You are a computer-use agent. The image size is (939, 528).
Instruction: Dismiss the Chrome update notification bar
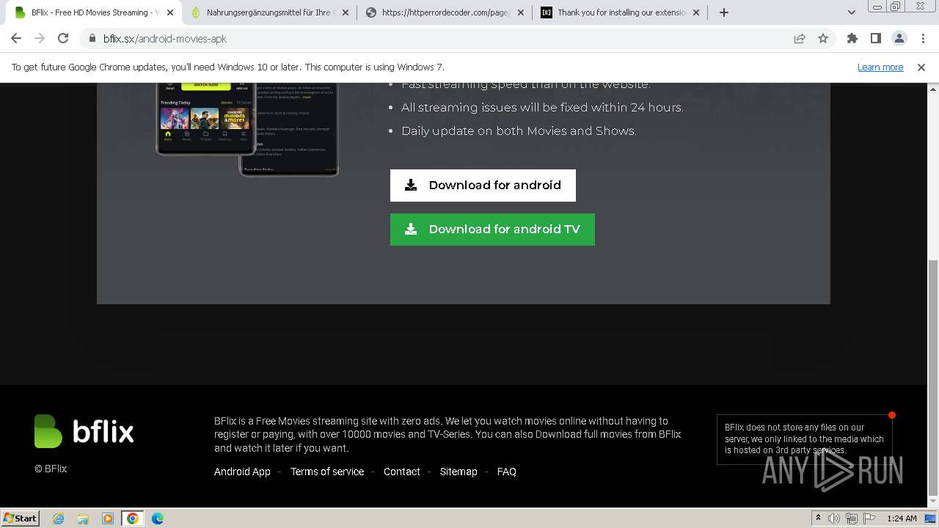coord(921,67)
